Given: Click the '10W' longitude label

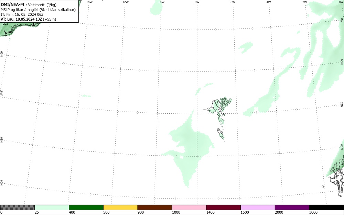Looking at the screenshot, I should coord(161,2).
